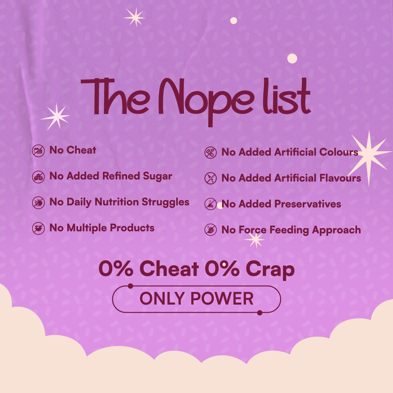
Task: Select the "No Added Refined Sugar" text
Action: tap(111, 176)
